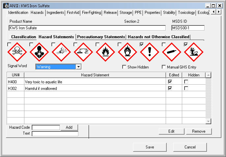Switch to the Stability tab
This screenshot has width=226, height=157.
[x=169, y=13]
